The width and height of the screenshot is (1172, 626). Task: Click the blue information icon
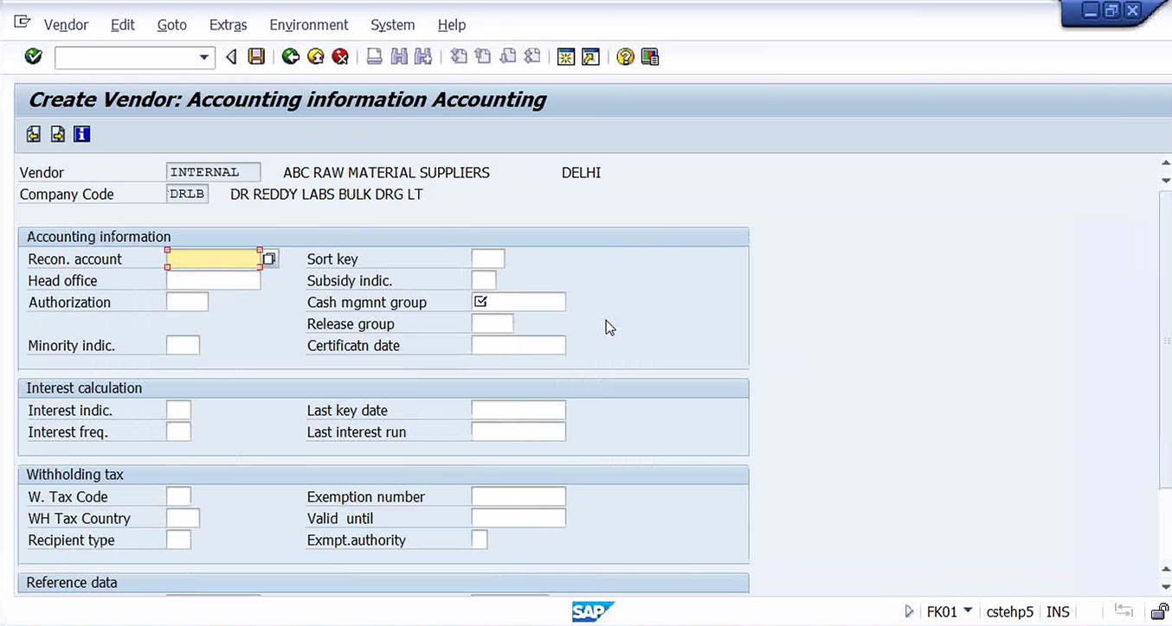click(82, 134)
